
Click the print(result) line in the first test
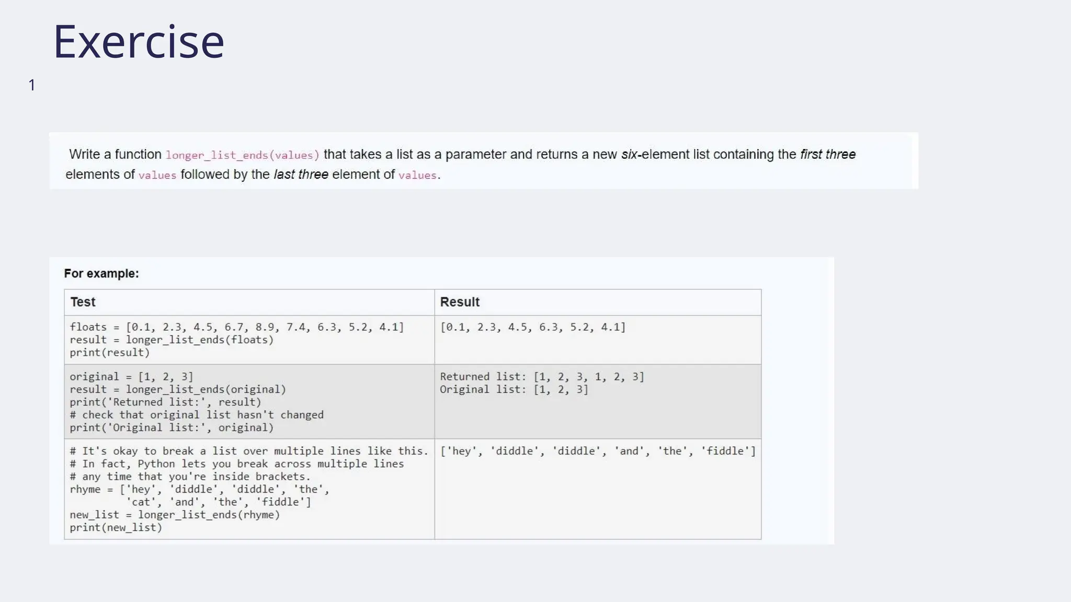[109, 353]
